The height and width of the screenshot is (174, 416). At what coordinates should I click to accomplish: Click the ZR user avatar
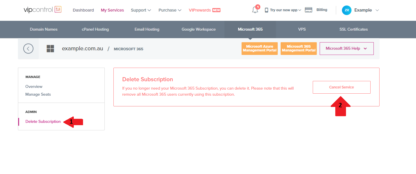click(347, 10)
